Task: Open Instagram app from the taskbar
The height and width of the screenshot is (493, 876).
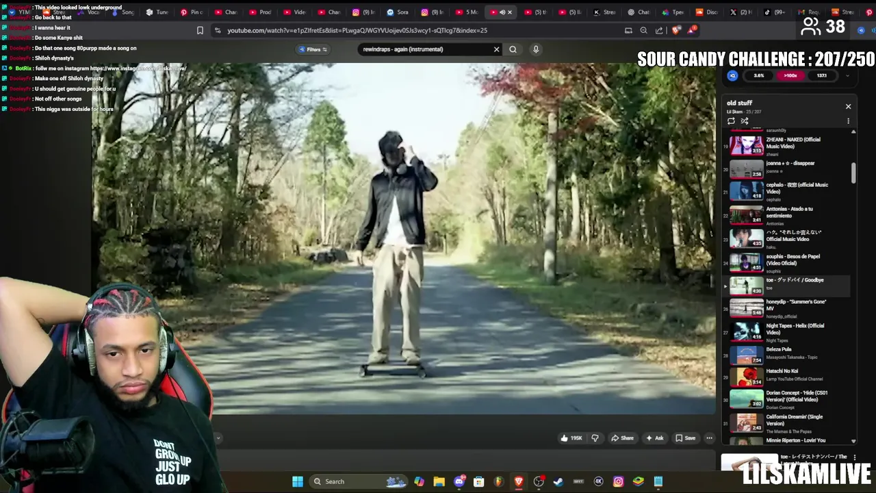Action: click(x=618, y=481)
